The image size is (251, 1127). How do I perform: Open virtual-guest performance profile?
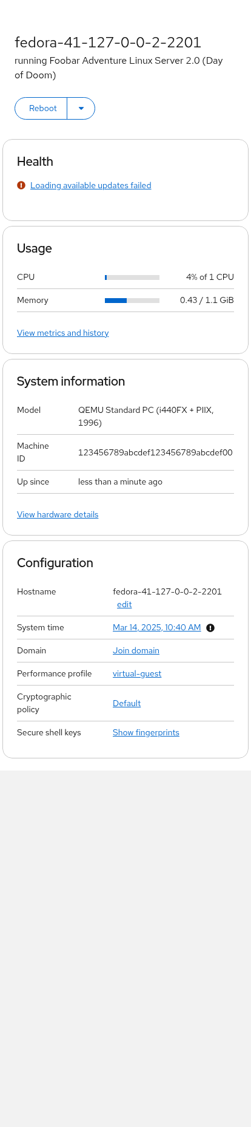(x=137, y=673)
